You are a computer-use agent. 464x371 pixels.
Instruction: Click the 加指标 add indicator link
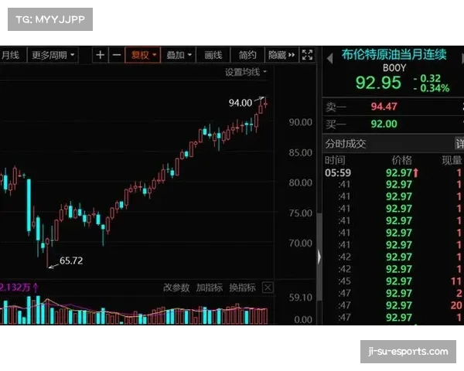pyautogui.click(x=209, y=288)
